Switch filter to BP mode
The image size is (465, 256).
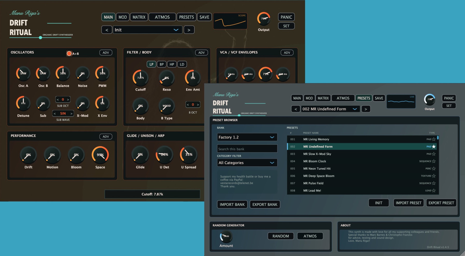tap(162, 64)
